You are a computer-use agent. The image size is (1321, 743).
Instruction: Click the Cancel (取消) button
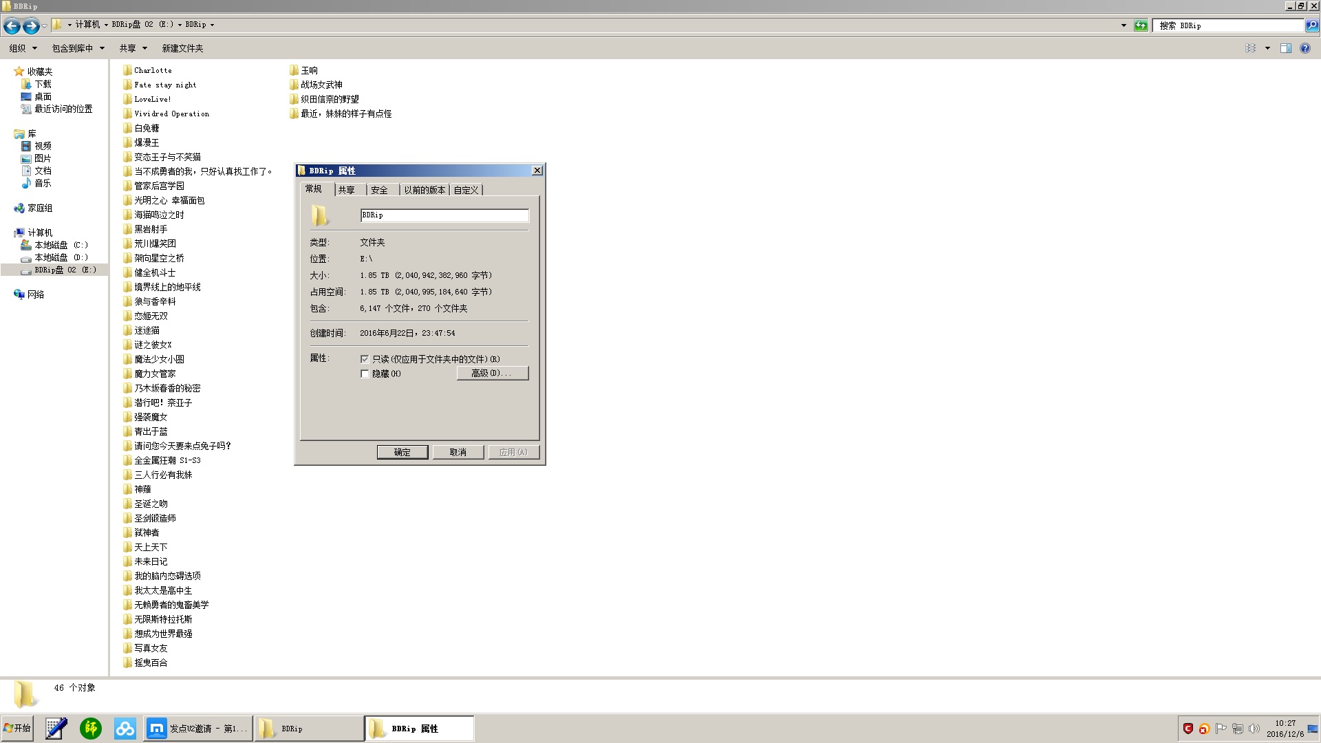[458, 452]
